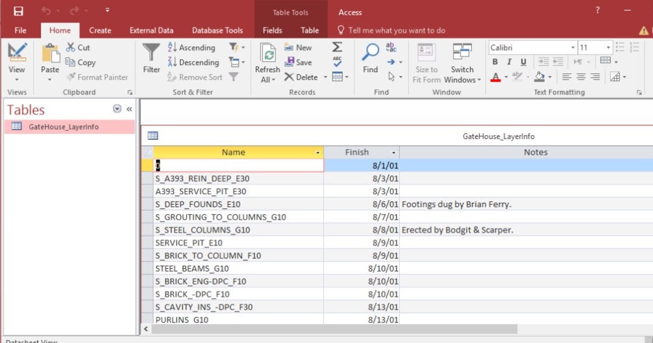The image size is (653, 343).
Task: Run the Spelling check icon
Action: click(x=337, y=62)
